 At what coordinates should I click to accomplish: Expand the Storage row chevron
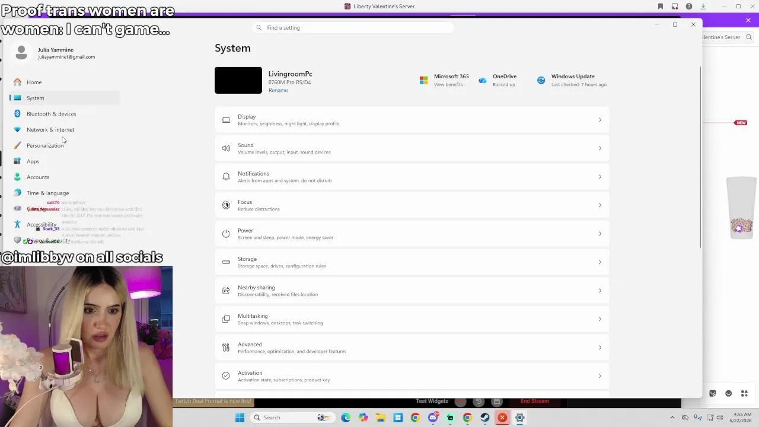point(599,262)
